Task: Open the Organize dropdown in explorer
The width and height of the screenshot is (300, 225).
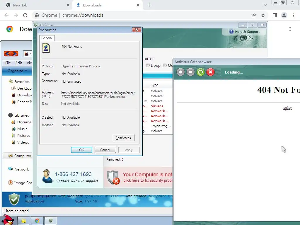Action: pyautogui.click(x=17, y=71)
